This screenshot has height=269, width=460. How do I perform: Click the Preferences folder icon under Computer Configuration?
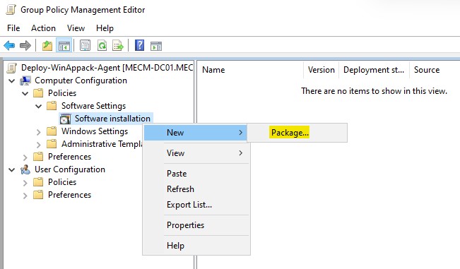[38, 157]
